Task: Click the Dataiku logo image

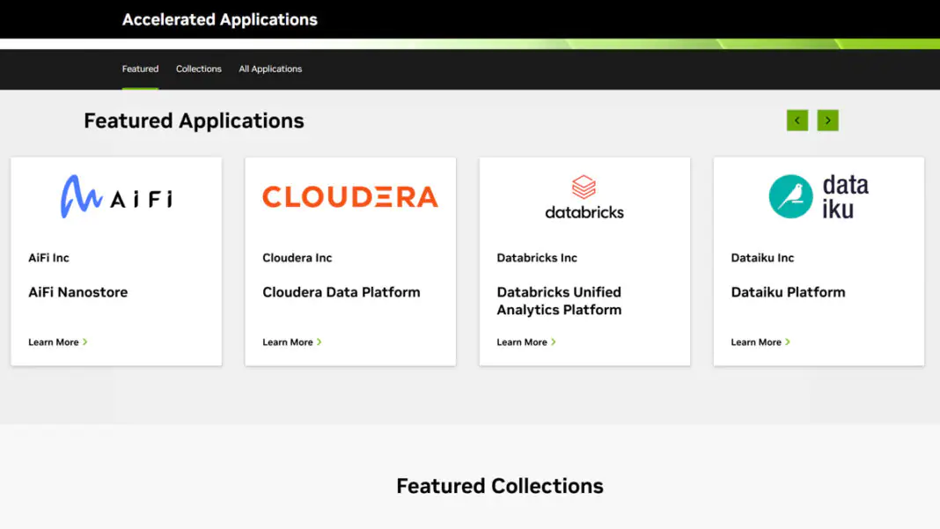Action: coord(819,196)
